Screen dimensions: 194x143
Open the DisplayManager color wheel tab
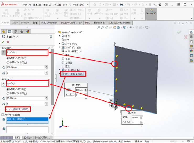click(x=28, y=32)
